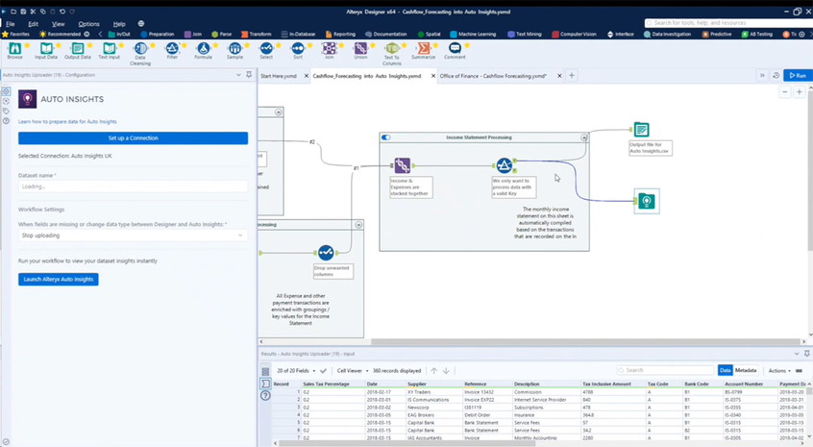Click the Cut scissors icon
Screen dimensions: 813x447
click(x=34, y=12)
